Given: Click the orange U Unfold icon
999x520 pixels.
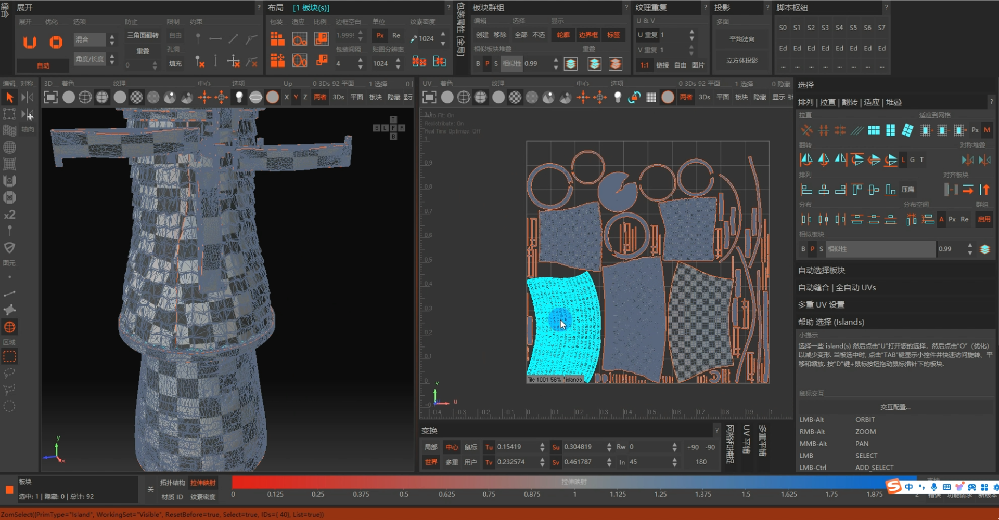Looking at the screenshot, I should (x=30, y=42).
